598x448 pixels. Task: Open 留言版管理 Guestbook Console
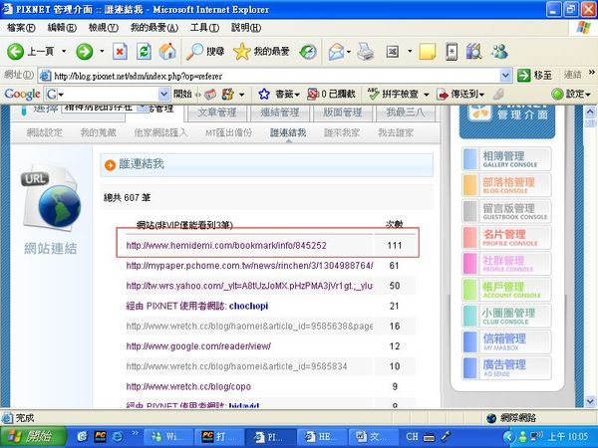(x=507, y=211)
